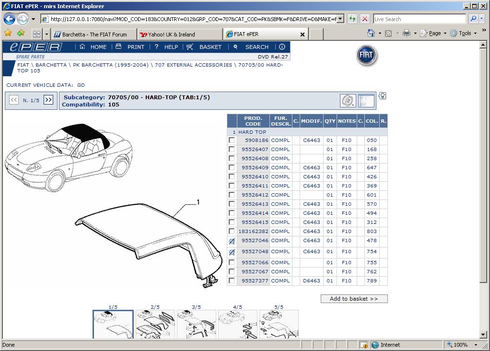Open part code 95526411 link
490x351 pixels.
pos(255,186)
